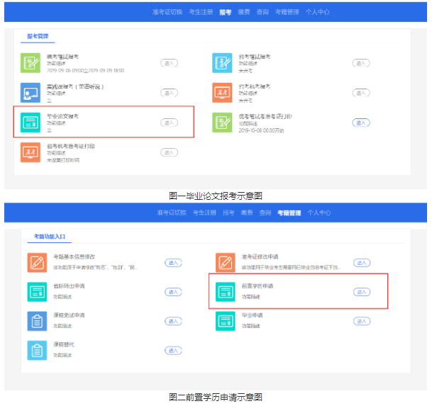Click the light-blue 自考笔试报考 notebook icon
This screenshot has width=432, height=406.
coord(222,63)
